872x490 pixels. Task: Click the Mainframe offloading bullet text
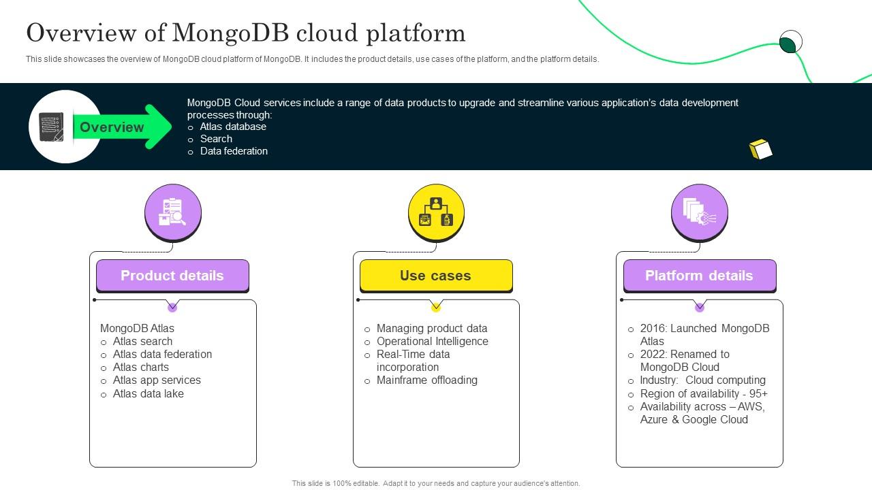point(426,380)
